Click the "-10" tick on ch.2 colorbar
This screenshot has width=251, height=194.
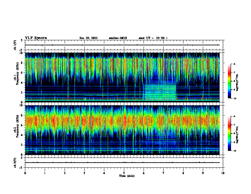point(234,151)
